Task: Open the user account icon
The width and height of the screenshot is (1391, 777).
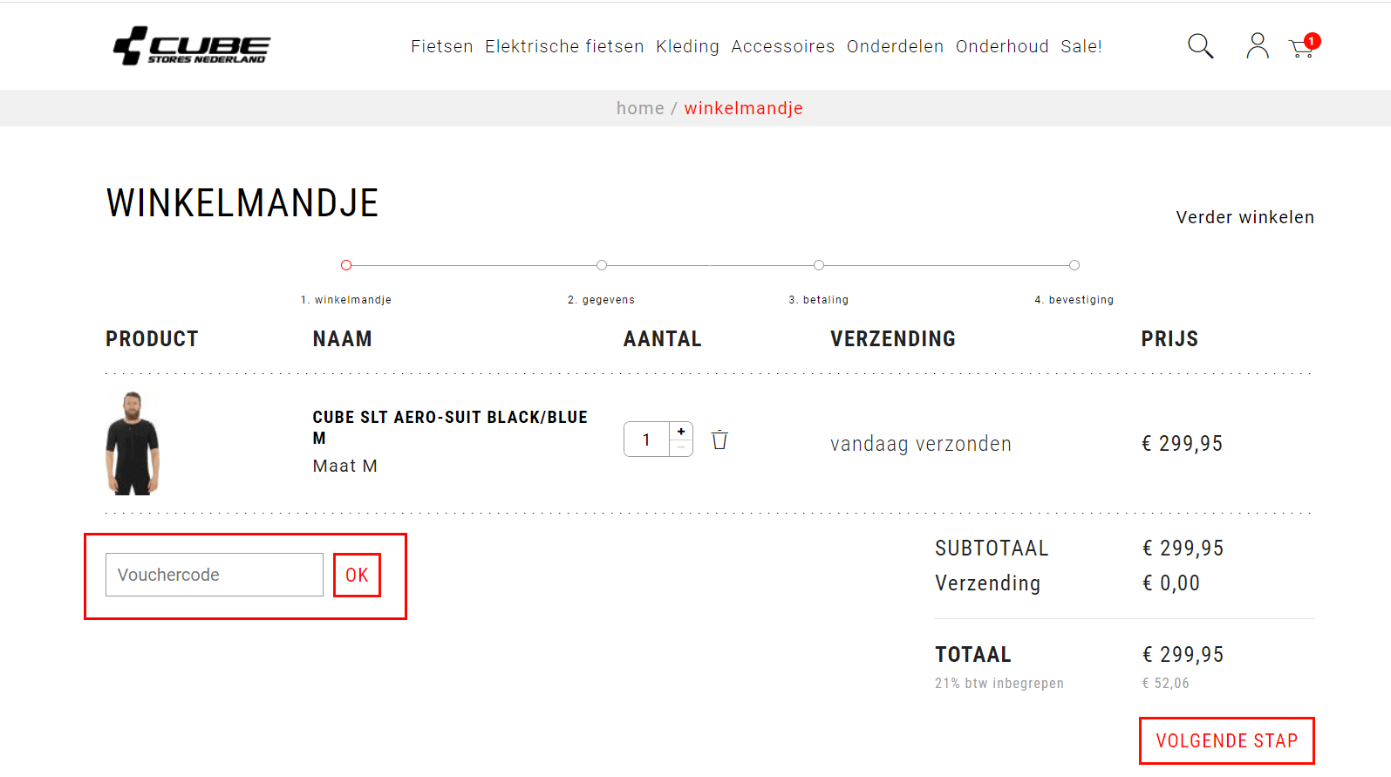Action: point(1257,46)
